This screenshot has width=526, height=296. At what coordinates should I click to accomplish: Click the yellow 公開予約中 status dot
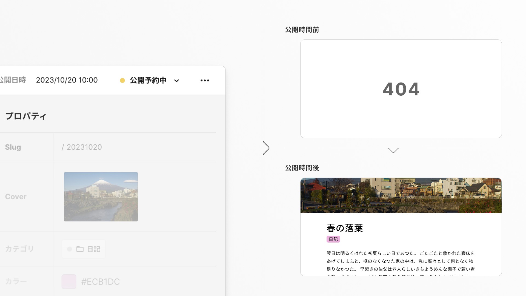coord(122,80)
